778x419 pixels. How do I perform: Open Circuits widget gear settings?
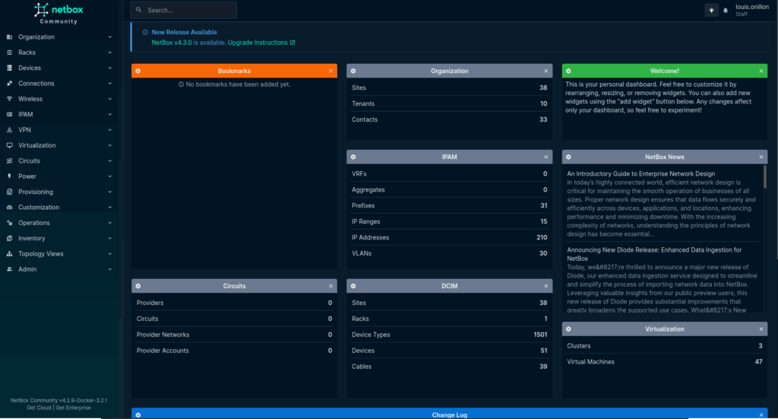coord(138,286)
